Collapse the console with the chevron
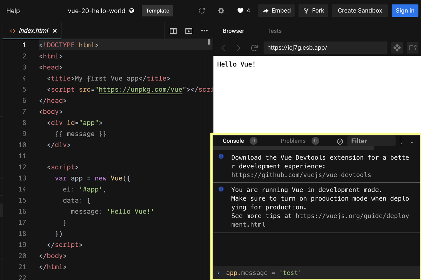The width and height of the screenshot is (421, 280). (x=412, y=142)
